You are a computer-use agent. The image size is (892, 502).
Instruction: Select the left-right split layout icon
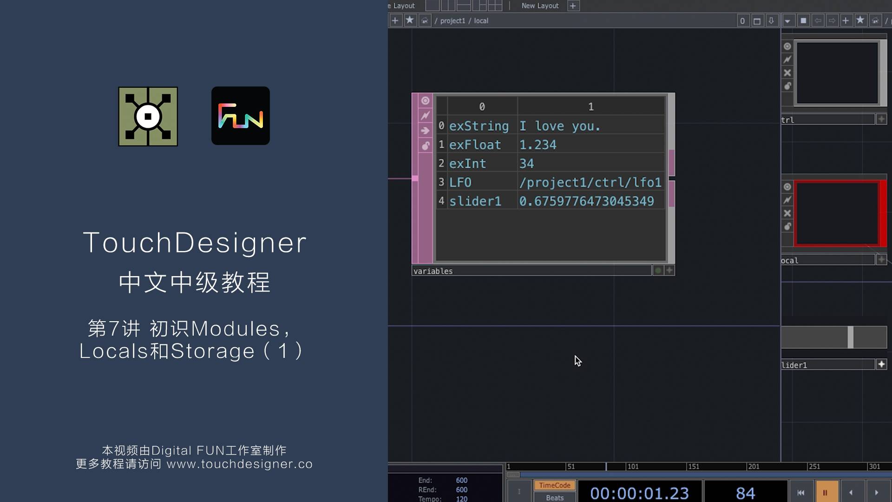click(x=448, y=6)
